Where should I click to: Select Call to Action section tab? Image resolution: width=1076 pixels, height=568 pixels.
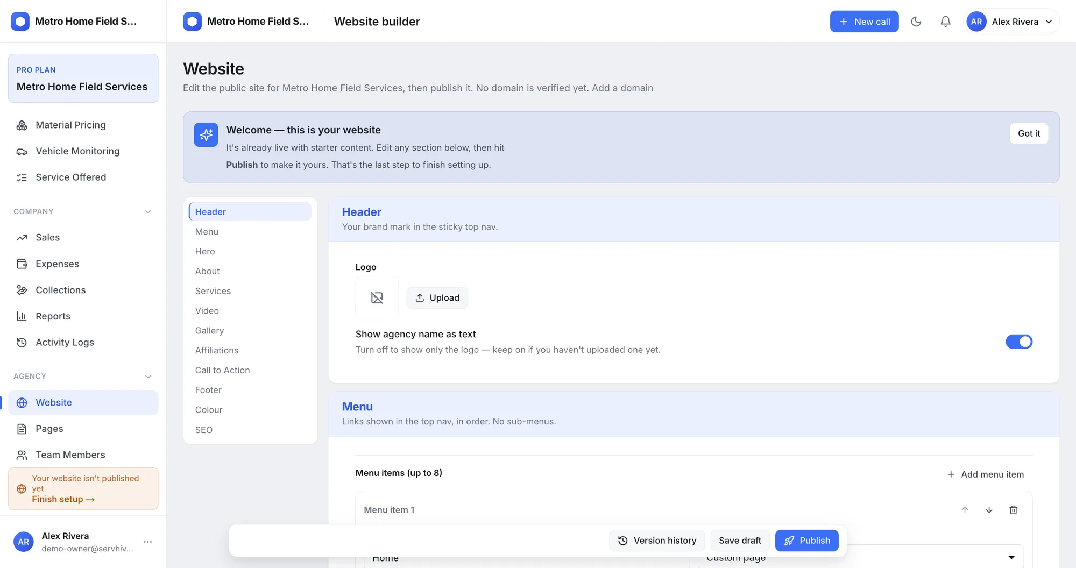(250, 371)
